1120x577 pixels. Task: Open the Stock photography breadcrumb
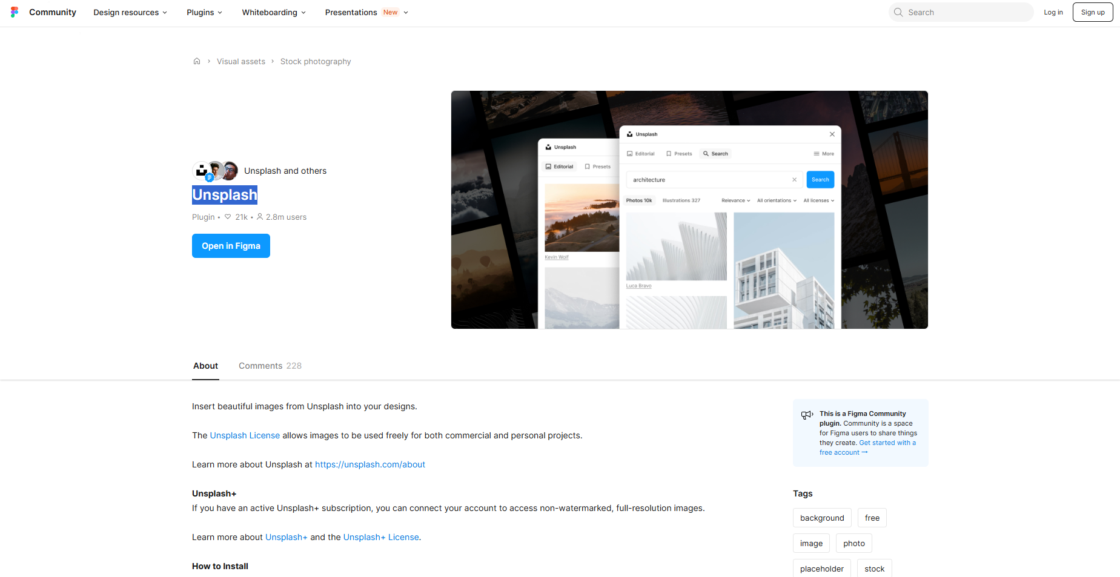[x=316, y=61]
